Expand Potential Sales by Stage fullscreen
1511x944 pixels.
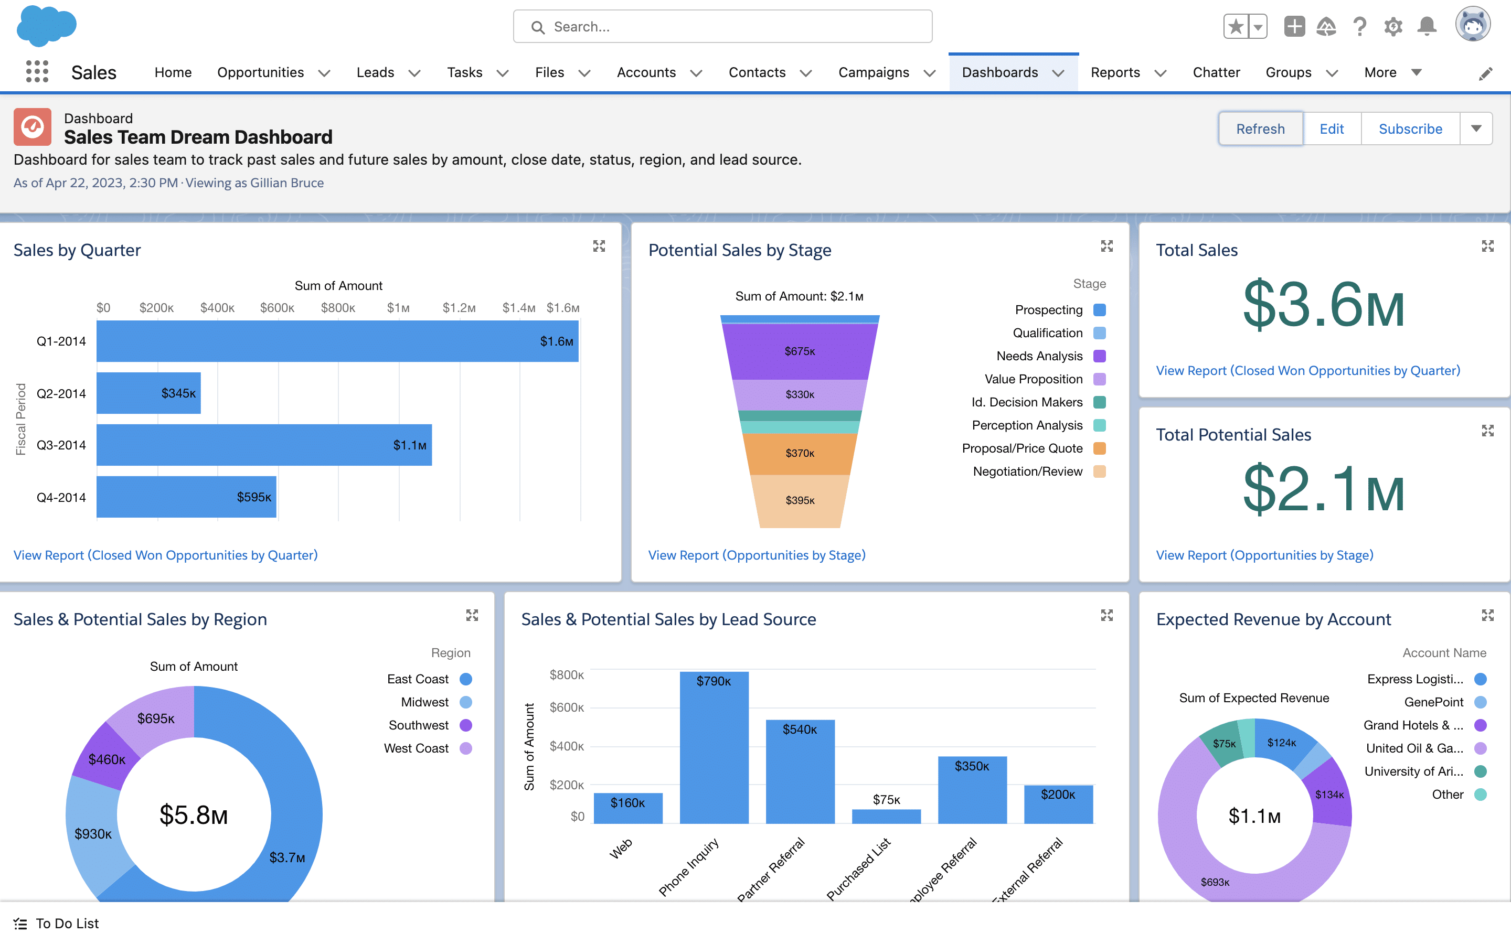click(1108, 246)
